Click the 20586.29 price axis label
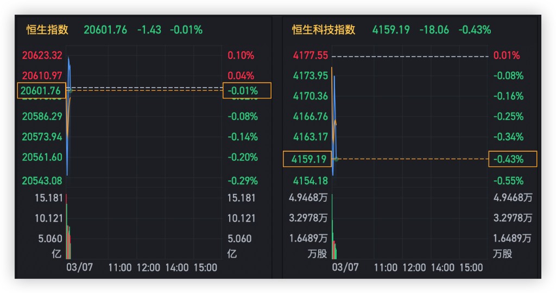This screenshot has height=293, width=556. point(42,116)
